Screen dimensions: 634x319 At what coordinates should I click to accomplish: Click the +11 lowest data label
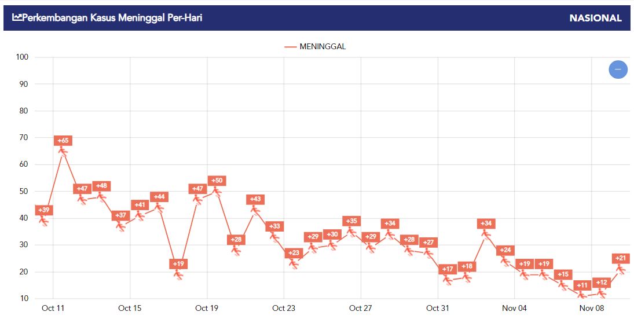582,285
